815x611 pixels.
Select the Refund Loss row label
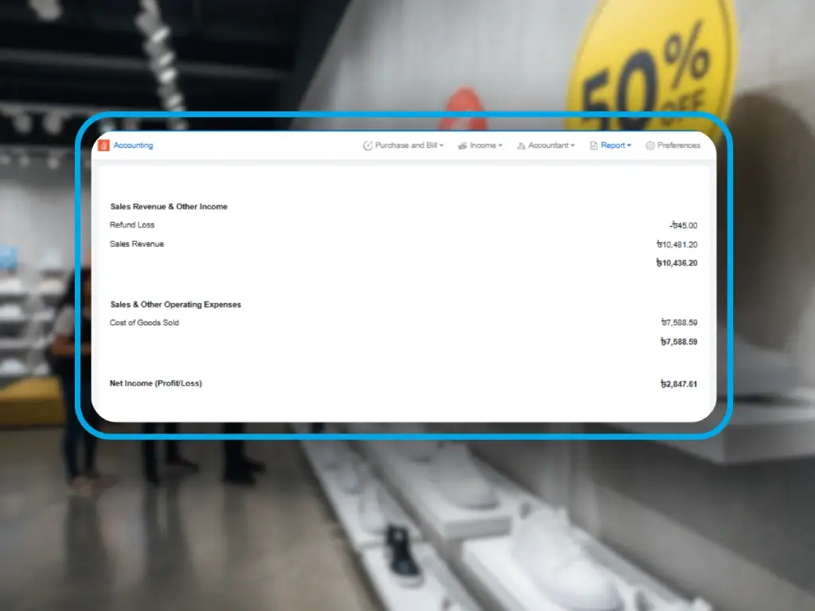pos(132,225)
